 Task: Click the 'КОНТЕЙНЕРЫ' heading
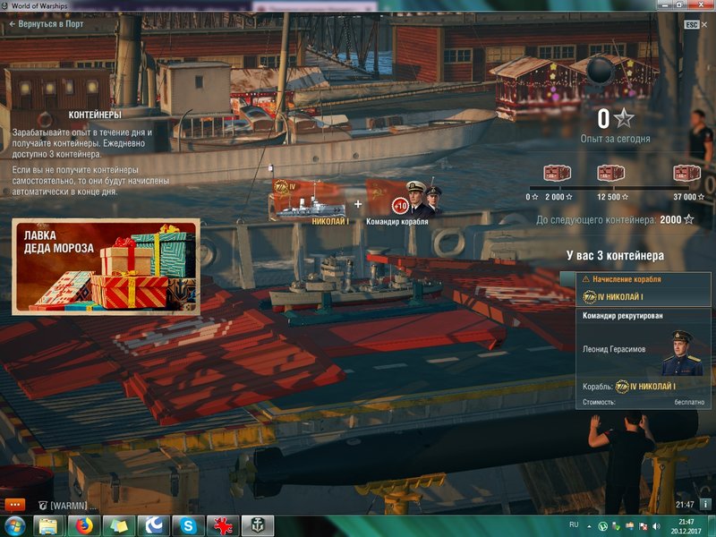click(x=95, y=115)
